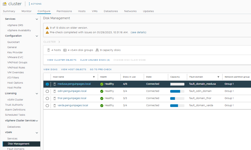Click the chevron next to CLUSTER breadcrumb
This screenshot has width=251, height=150.
(x=59, y=42)
